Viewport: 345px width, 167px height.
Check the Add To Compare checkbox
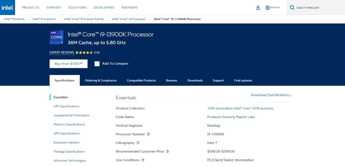point(97,64)
